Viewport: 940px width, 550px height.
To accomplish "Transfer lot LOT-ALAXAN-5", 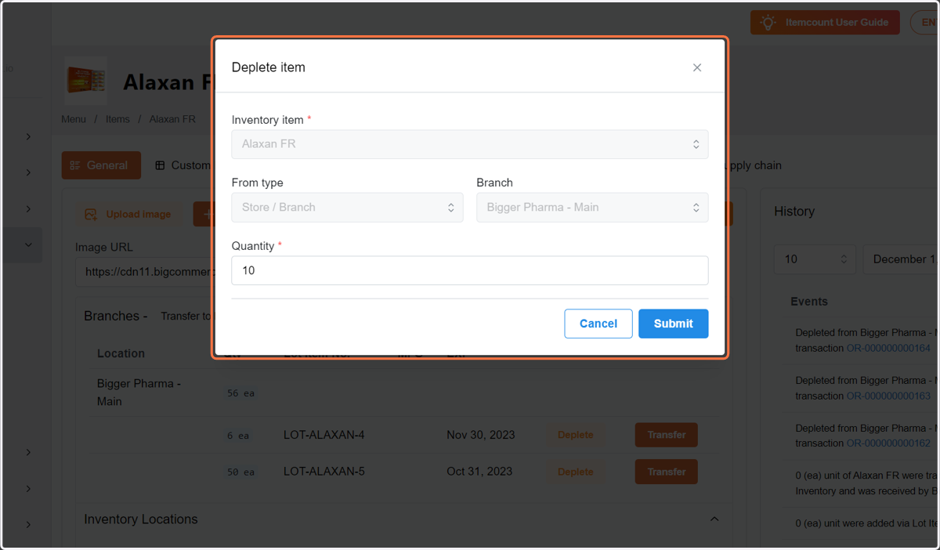I will [667, 472].
